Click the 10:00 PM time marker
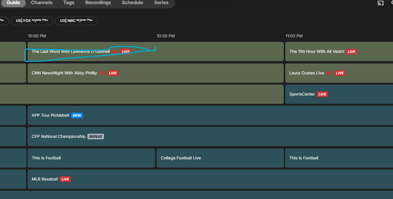The height and width of the screenshot is (199, 393). pyautogui.click(x=37, y=36)
